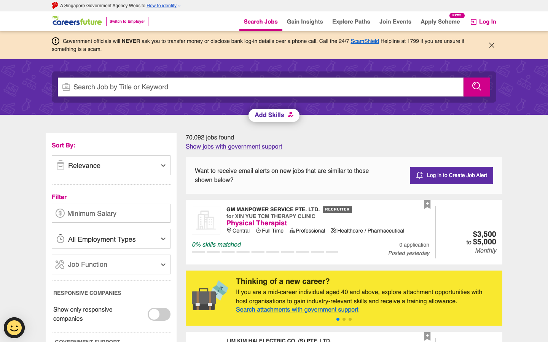Click the briefcase icon in search field

pos(66,87)
